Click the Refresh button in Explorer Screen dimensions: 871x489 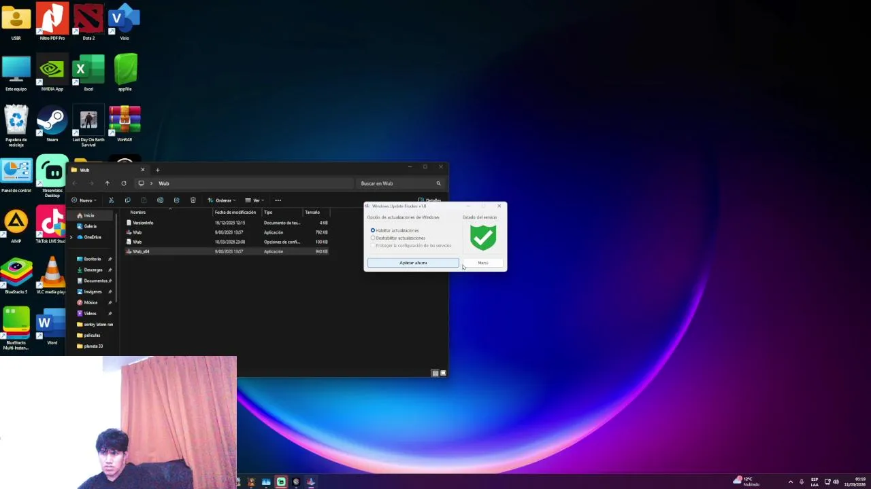[123, 183]
